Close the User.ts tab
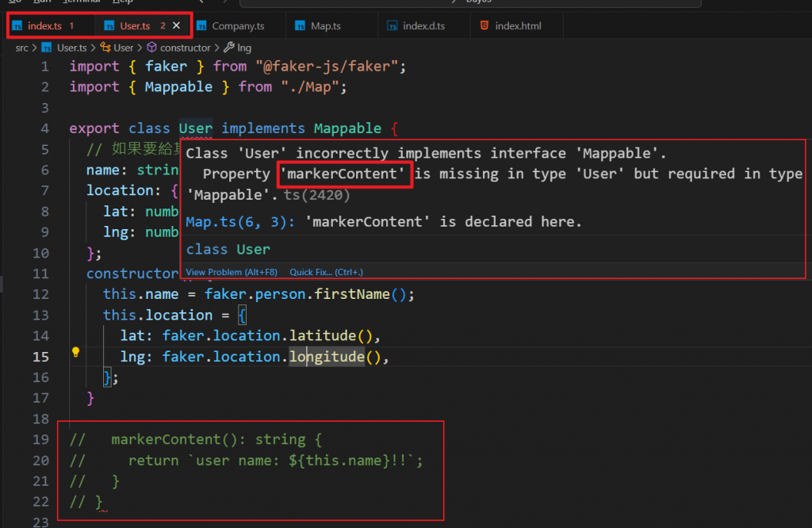812x528 pixels. (177, 25)
